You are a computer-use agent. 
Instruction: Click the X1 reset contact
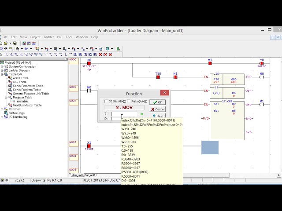89,146
